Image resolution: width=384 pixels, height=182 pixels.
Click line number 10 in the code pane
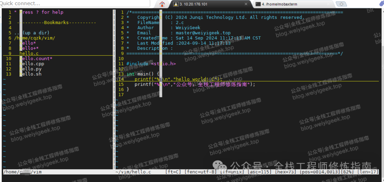(121, 59)
